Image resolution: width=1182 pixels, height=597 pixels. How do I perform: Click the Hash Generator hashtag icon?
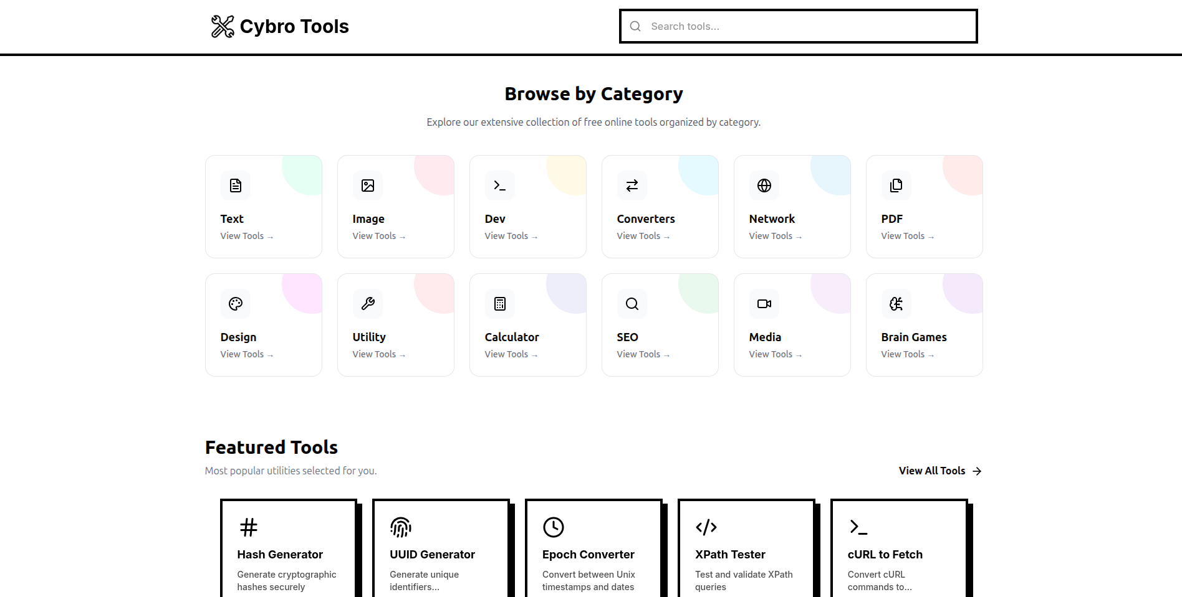pos(247,527)
